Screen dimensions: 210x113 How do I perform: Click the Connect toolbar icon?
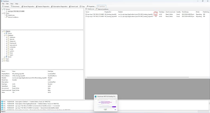[x=6, y=6]
